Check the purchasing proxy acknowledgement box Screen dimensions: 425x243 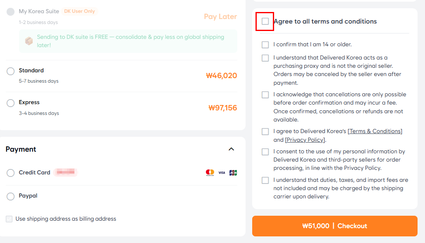[265, 58]
